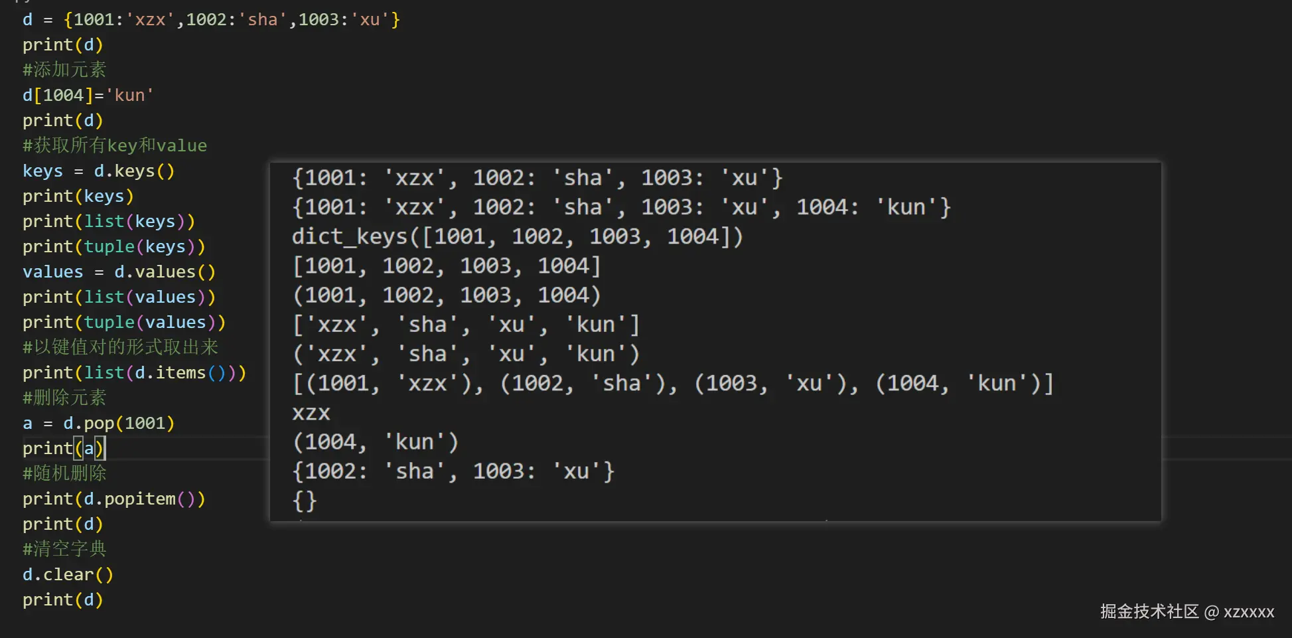Click the d.clear() code line
Viewport: 1292px width, 638px height.
tap(68, 574)
